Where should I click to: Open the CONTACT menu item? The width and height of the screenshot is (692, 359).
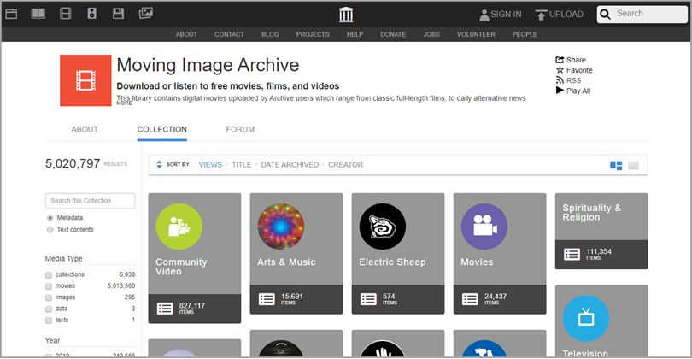pos(229,34)
